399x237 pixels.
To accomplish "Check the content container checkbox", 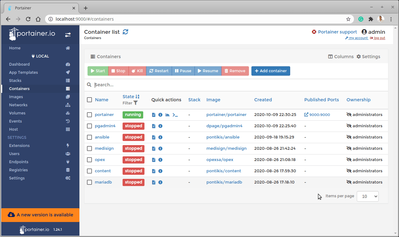I will [89, 171].
